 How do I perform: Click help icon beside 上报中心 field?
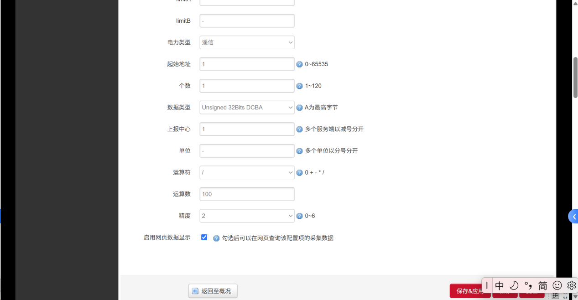pyautogui.click(x=299, y=129)
